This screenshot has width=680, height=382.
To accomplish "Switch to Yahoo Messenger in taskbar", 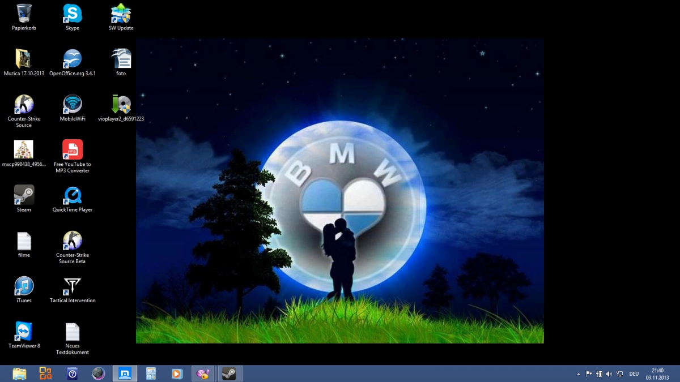I will tap(203, 374).
